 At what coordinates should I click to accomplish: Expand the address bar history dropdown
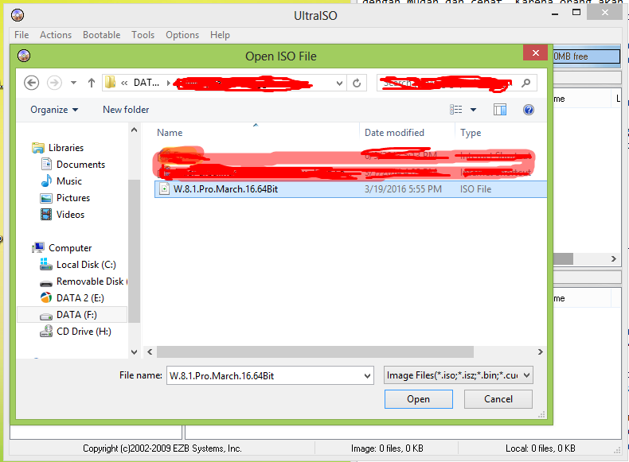(339, 83)
